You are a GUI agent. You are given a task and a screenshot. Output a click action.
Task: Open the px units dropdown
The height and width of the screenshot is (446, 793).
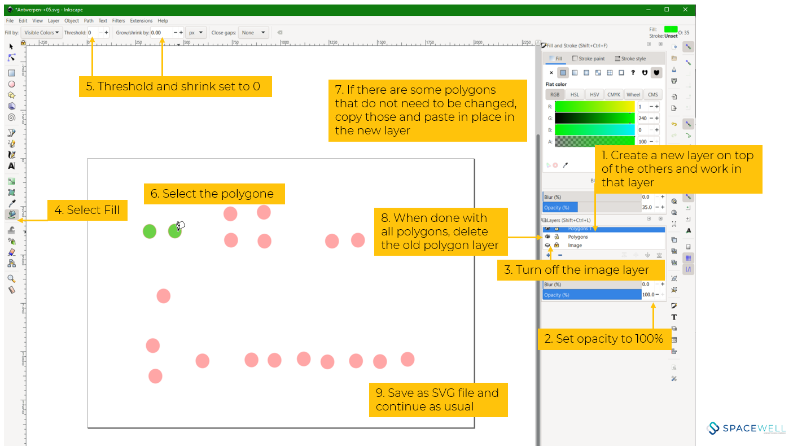click(x=196, y=33)
